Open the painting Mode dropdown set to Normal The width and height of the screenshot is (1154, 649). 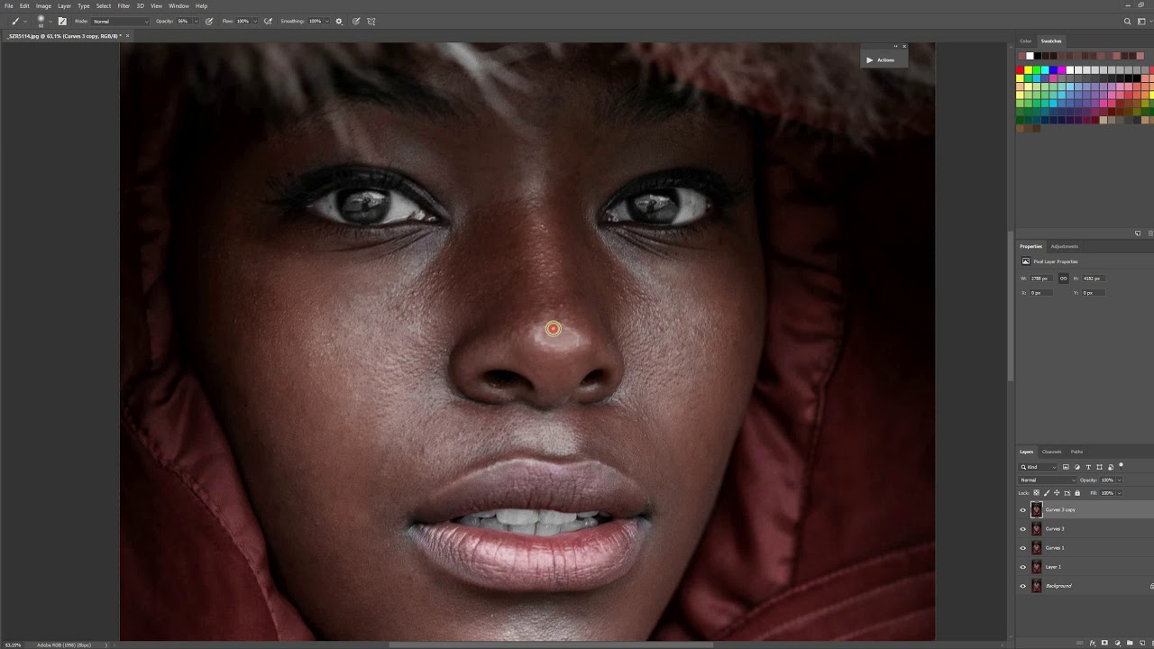(x=120, y=21)
